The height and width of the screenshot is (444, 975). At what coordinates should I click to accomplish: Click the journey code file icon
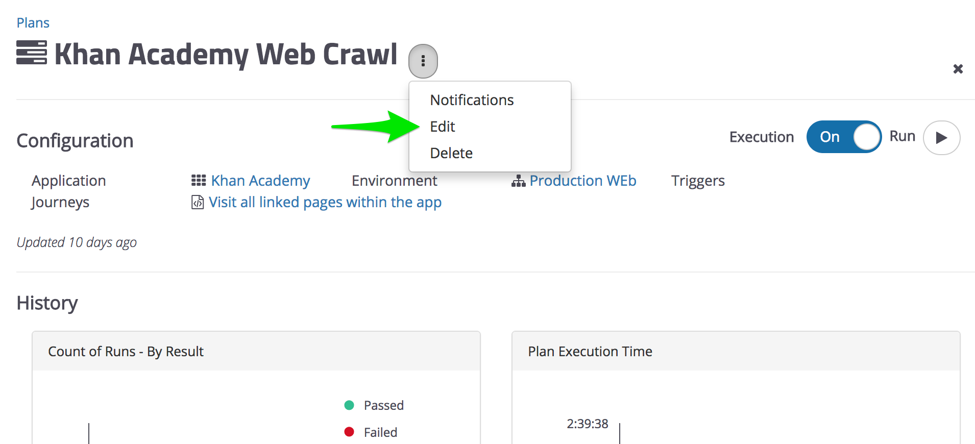click(x=198, y=202)
